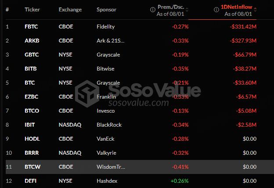
Task: Click the EZBC Franklin ticker
Action: [x=32, y=97]
